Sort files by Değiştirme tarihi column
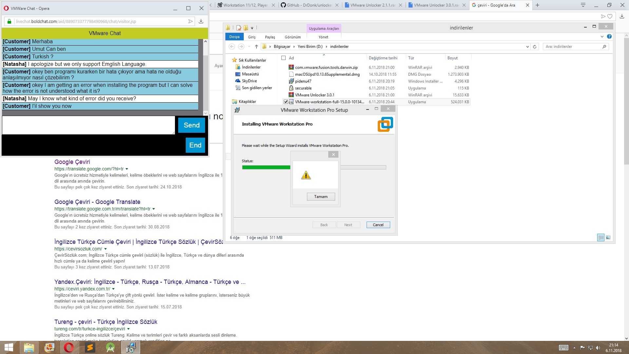This screenshot has width=629, height=354. tap(383, 58)
